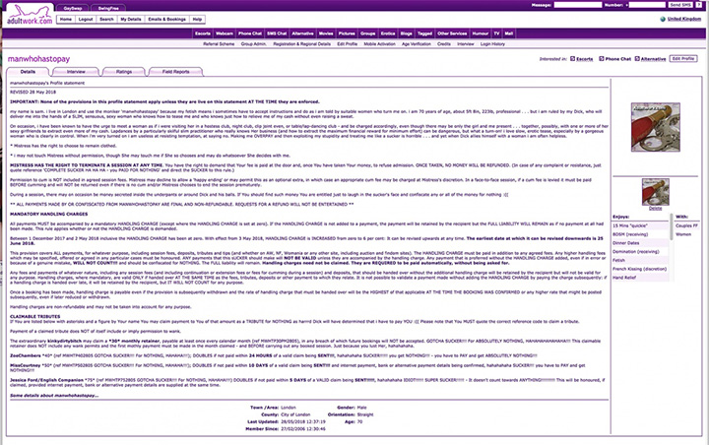Open the Help page
The width and height of the screenshot is (709, 445).
pyautogui.click(x=198, y=20)
